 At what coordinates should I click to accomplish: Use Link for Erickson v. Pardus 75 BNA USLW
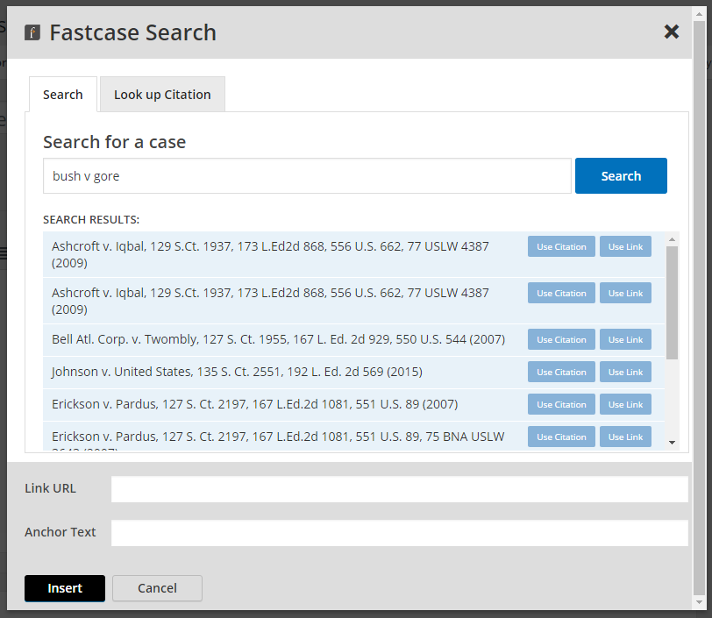pos(625,437)
